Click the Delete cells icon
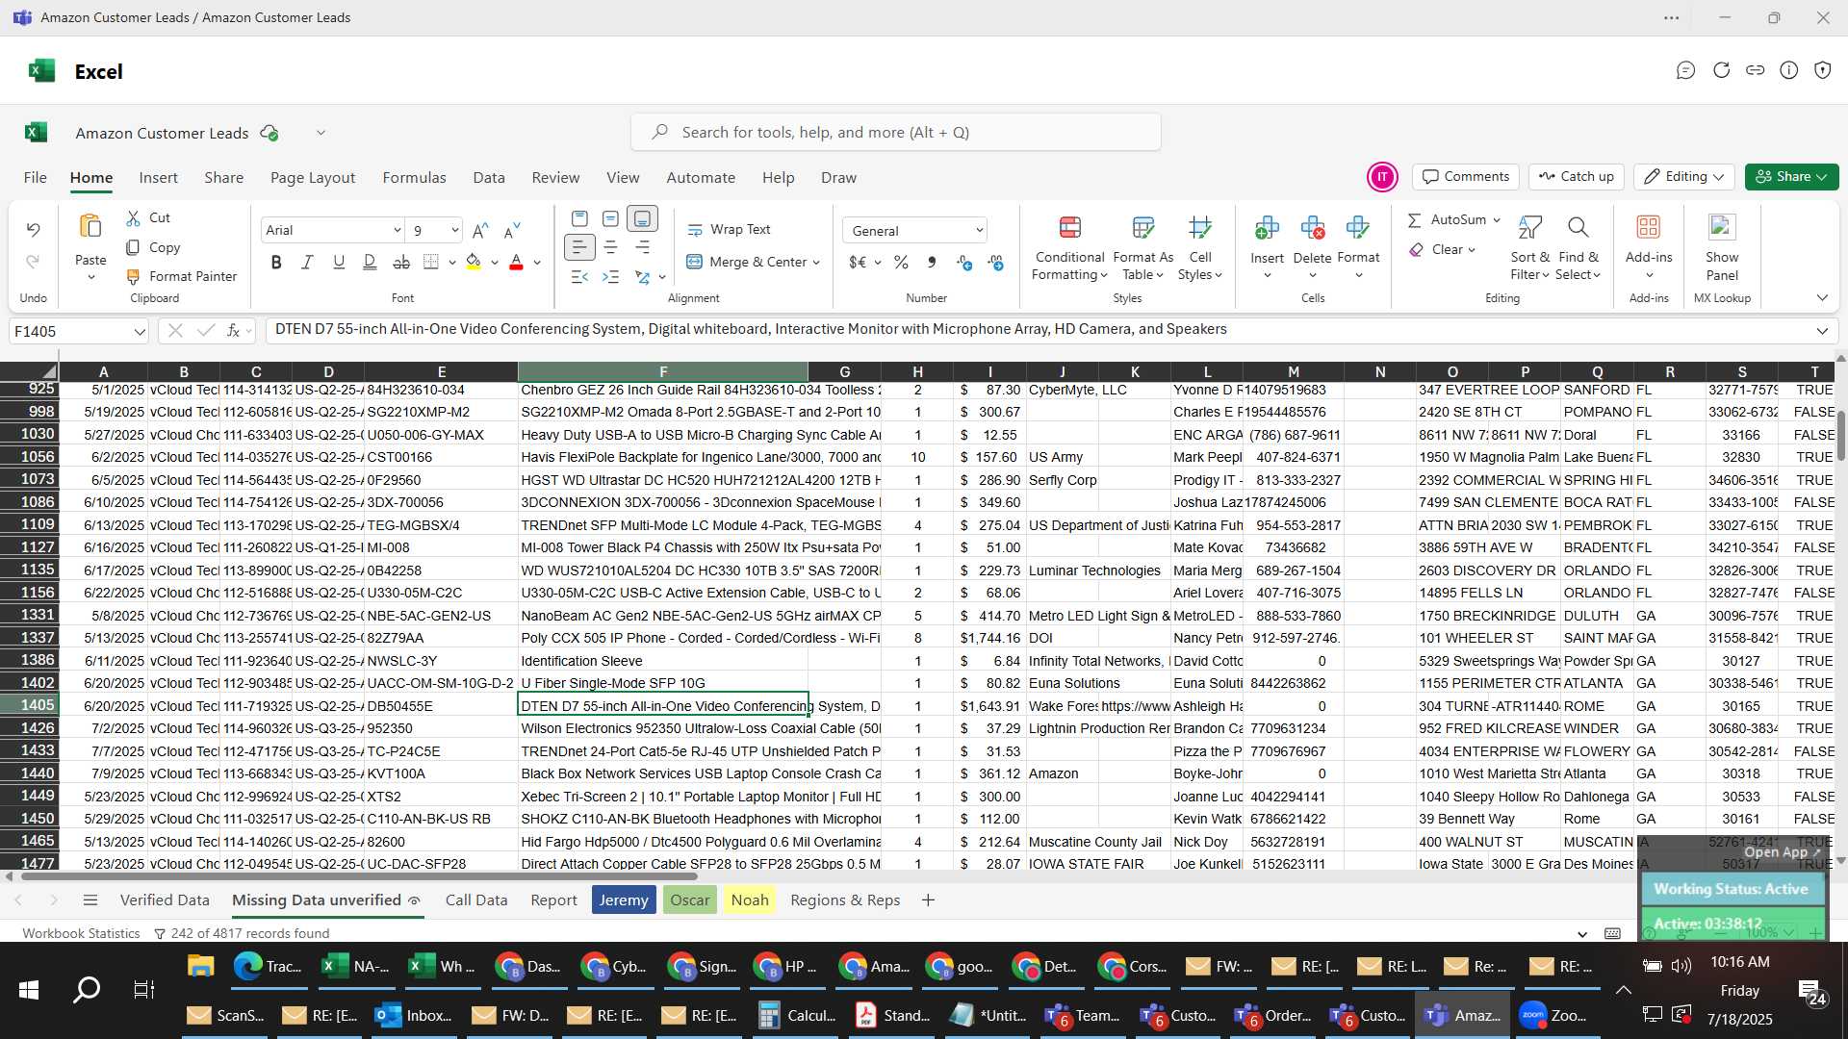 [x=1312, y=228]
